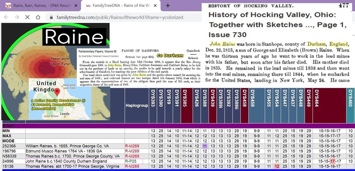
Task: Click the Haplogroup column header
Action: [x=137, y=106]
